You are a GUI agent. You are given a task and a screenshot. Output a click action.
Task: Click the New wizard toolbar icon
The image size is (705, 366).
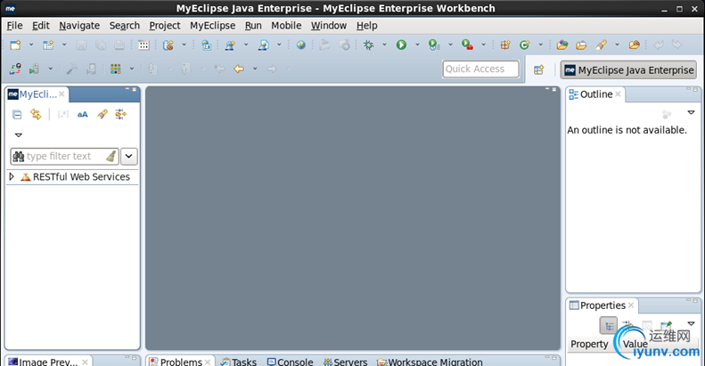(x=16, y=45)
